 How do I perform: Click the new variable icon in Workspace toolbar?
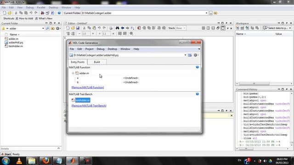pyautogui.click(x=237, y=28)
